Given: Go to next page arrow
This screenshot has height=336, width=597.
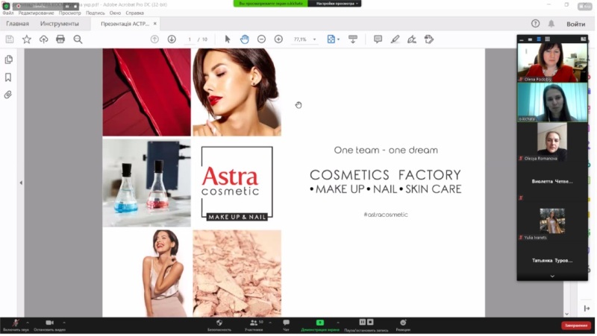Looking at the screenshot, I should tap(172, 39).
